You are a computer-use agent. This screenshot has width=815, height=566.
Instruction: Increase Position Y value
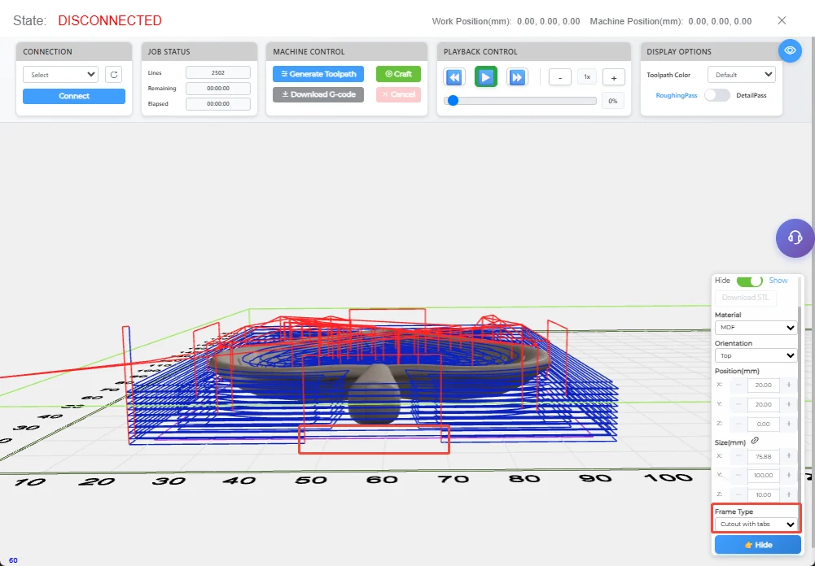coord(788,404)
